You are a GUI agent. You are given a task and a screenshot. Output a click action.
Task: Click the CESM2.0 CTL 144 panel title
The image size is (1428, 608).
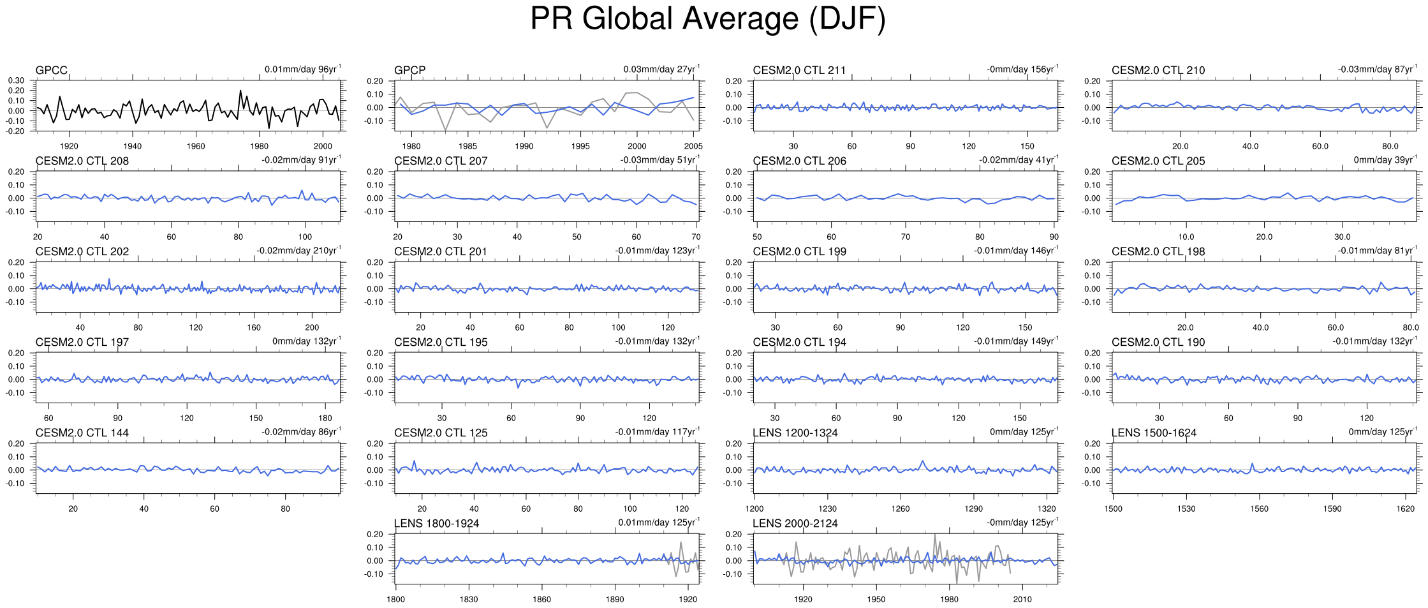tap(82, 433)
